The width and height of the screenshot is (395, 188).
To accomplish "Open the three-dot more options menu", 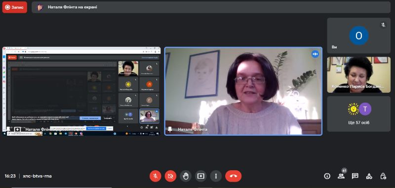I will coord(216,176).
